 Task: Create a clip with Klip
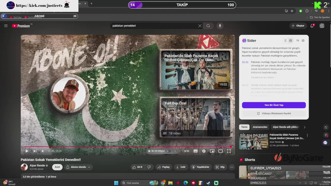(220, 167)
